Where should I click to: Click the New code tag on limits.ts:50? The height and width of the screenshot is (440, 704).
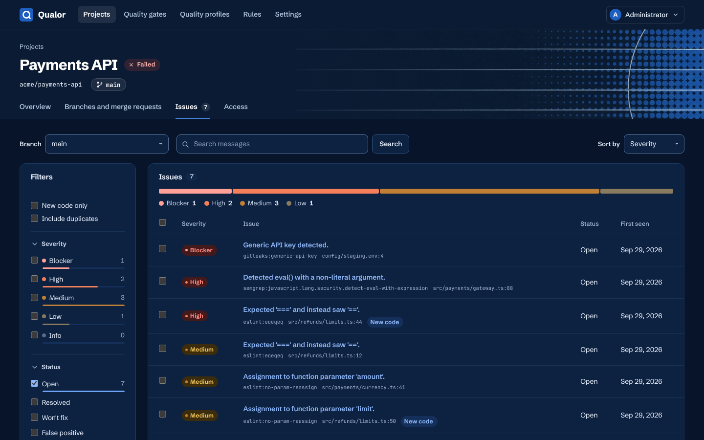pyautogui.click(x=418, y=421)
